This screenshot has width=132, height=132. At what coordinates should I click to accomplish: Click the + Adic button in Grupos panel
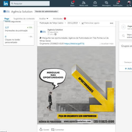128,69
